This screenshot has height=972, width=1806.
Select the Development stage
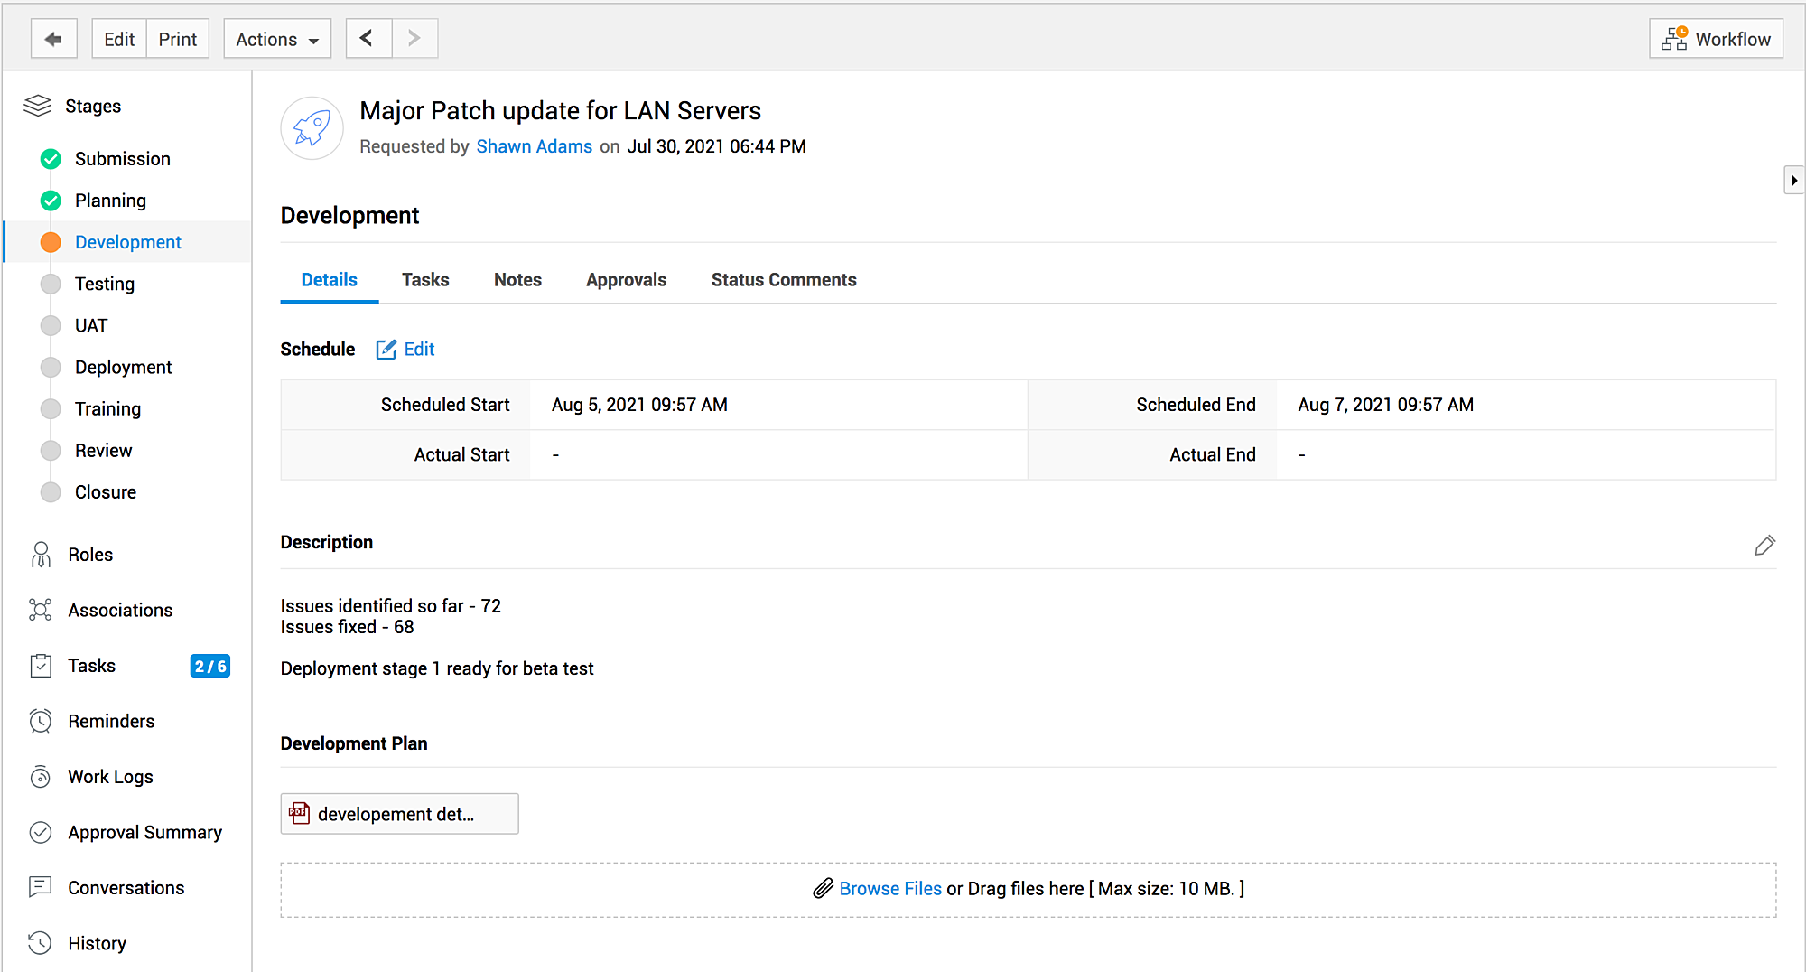pos(128,242)
